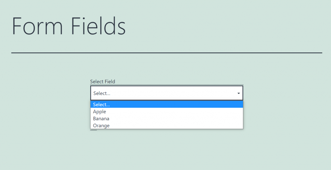
Task: Select the highlighted 'Select...' placeholder option
Action: (167, 104)
